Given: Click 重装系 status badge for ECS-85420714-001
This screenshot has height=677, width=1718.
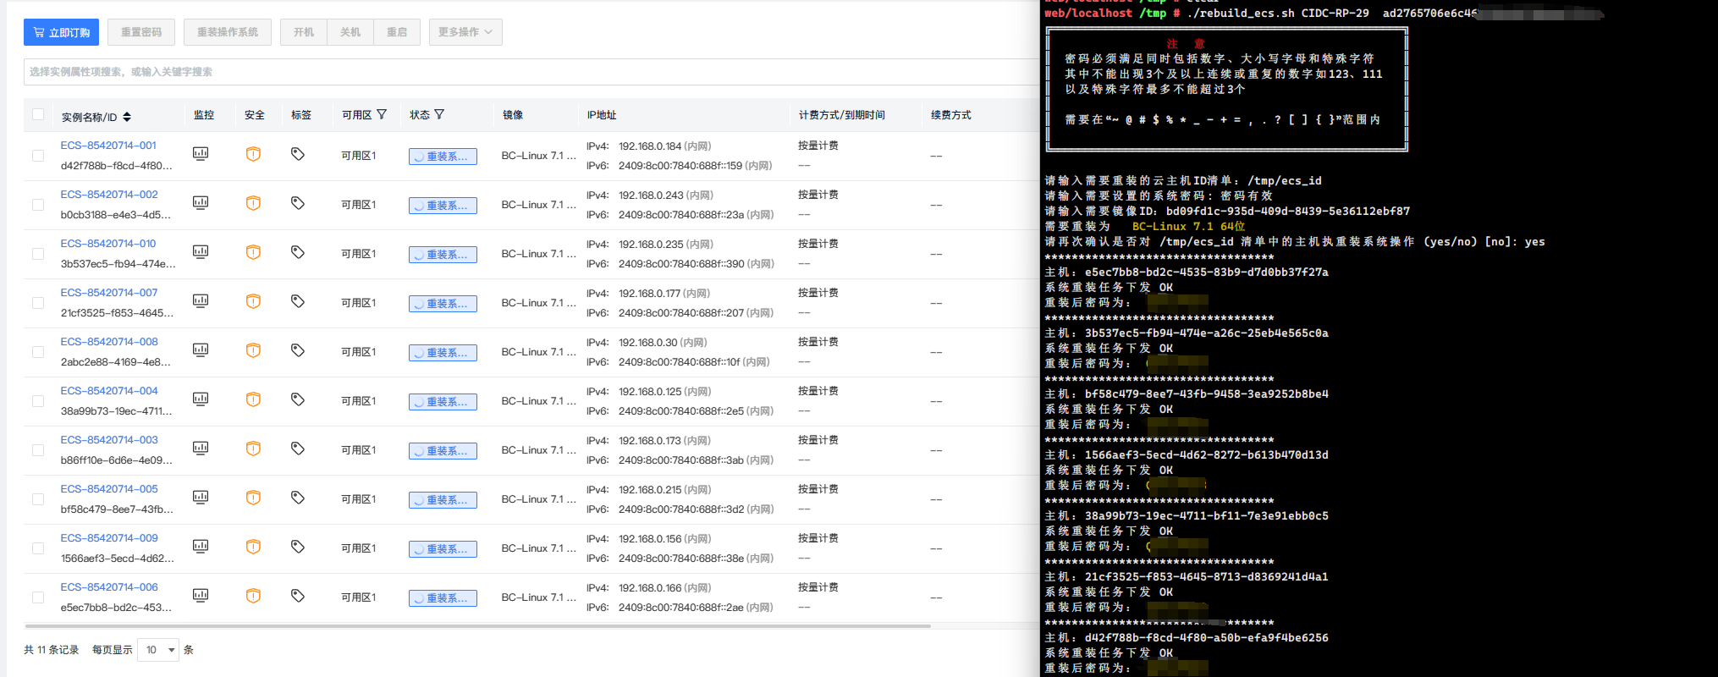Looking at the screenshot, I should [x=443, y=157].
